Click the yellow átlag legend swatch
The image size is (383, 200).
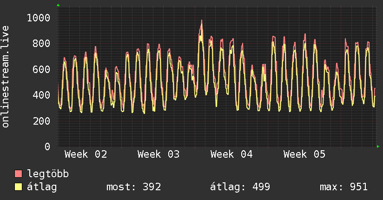click(x=19, y=187)
